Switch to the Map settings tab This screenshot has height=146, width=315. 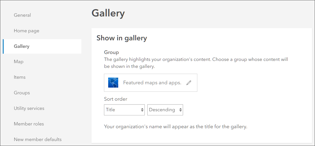(x=19, y=61)
